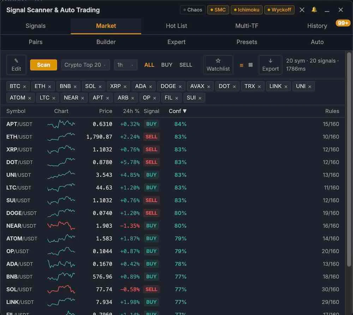The height and width of the screenshot is (315, 353).
Task: Toggle the Chaos strategy chip
Action: [193, 10]
